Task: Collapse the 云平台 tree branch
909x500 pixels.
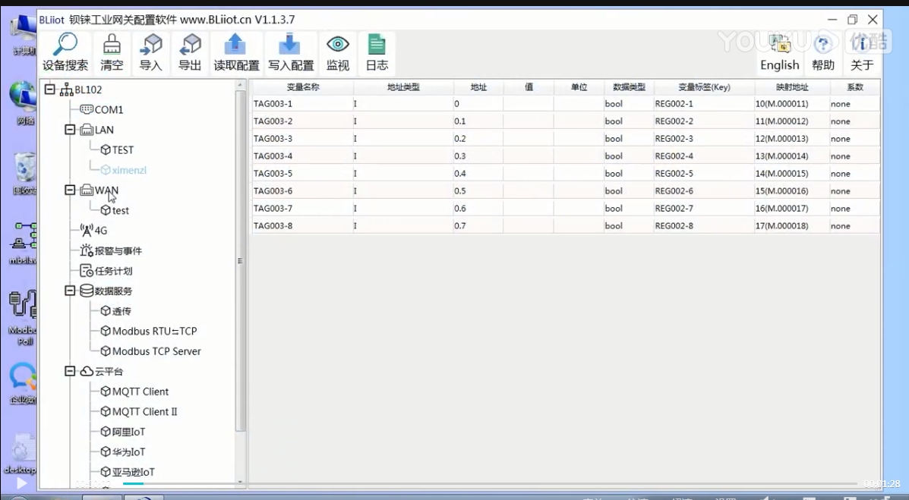Action: pos(70,371)
